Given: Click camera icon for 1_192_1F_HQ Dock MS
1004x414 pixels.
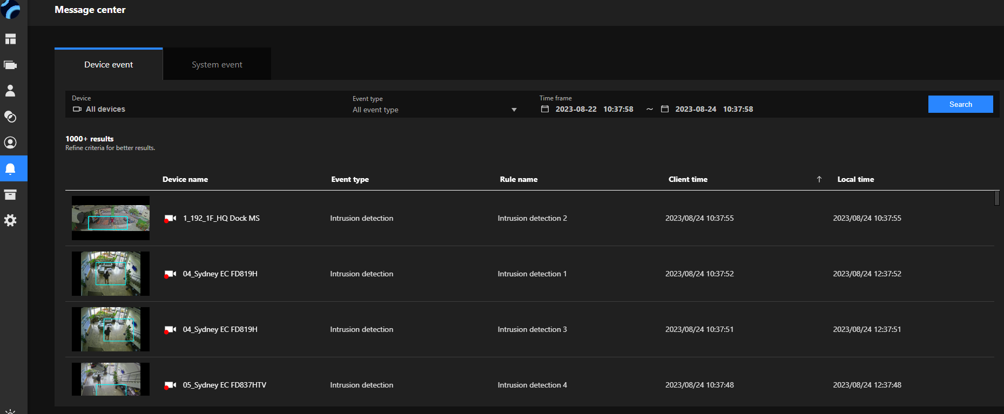Looking at the screenshot, I should pos(170,219).
